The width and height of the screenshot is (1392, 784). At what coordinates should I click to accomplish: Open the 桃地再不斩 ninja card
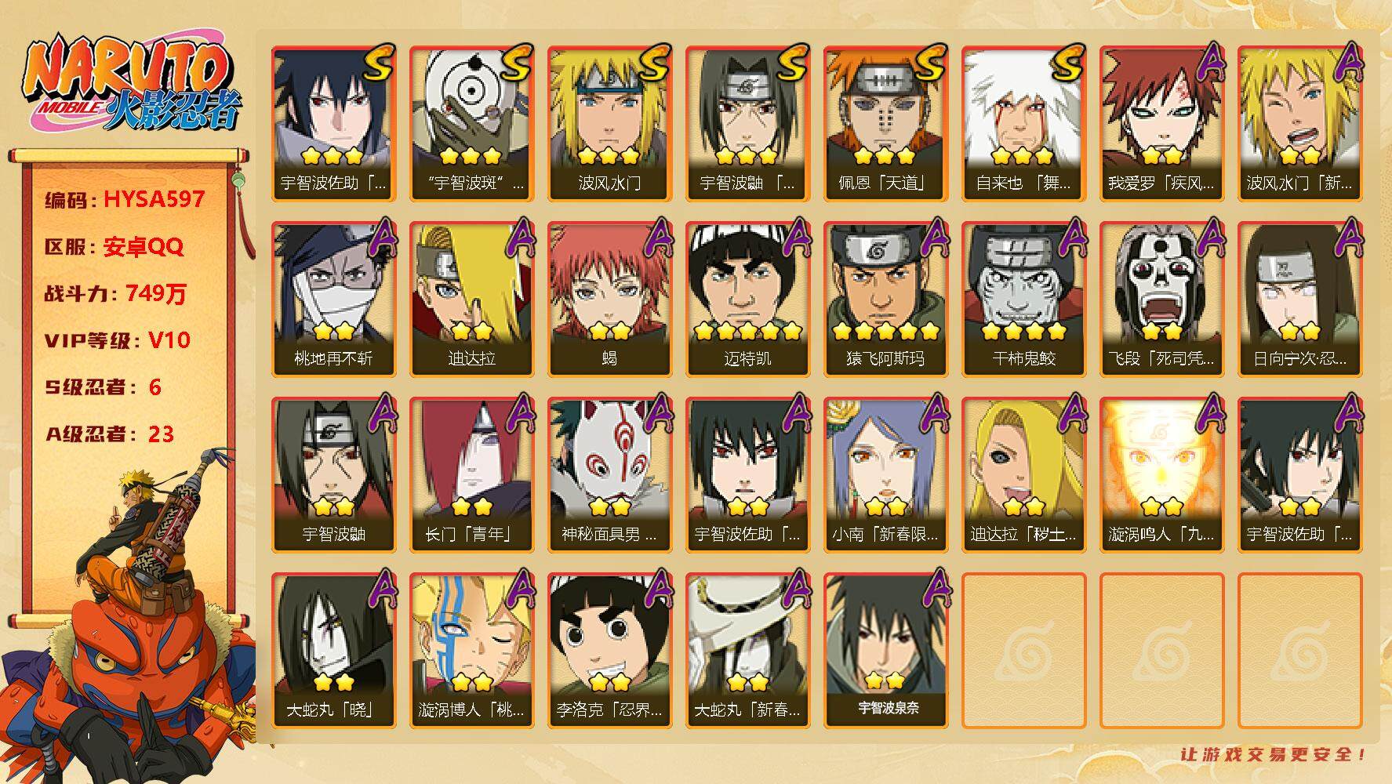[333, 299]
